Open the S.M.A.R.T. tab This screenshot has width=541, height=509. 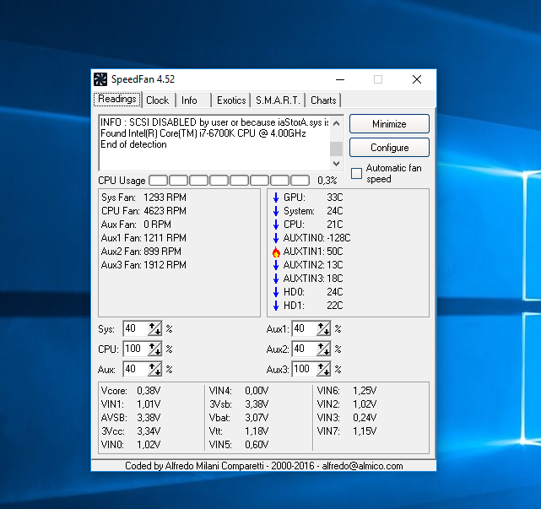tap(278, 100)
